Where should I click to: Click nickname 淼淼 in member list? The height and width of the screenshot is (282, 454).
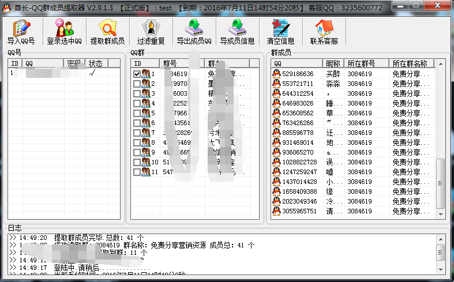[333, 84]
